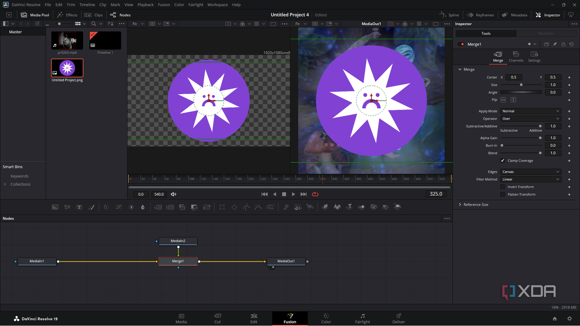Open the Settings icon tab for Merge1
The height and width of the screenshot is (326, 580).
534,56
